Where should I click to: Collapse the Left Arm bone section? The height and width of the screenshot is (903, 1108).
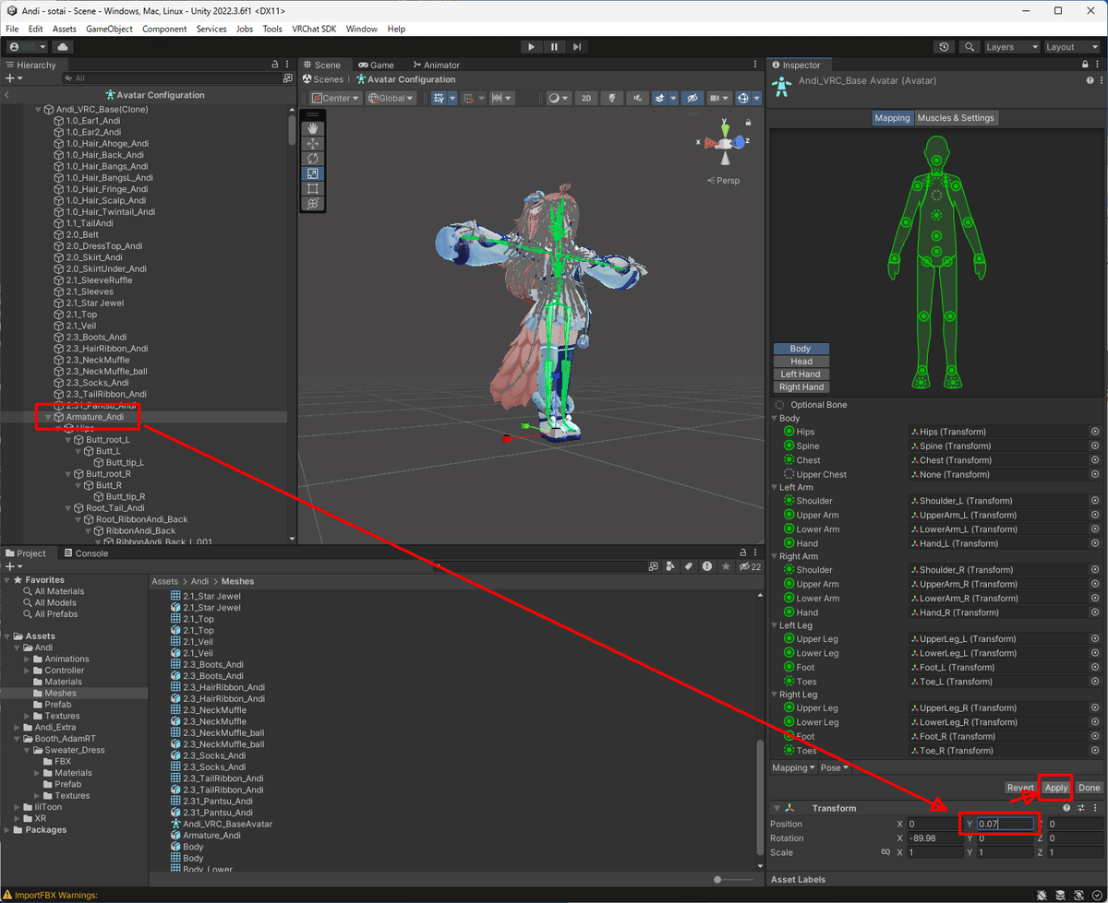tap(774, 487)
